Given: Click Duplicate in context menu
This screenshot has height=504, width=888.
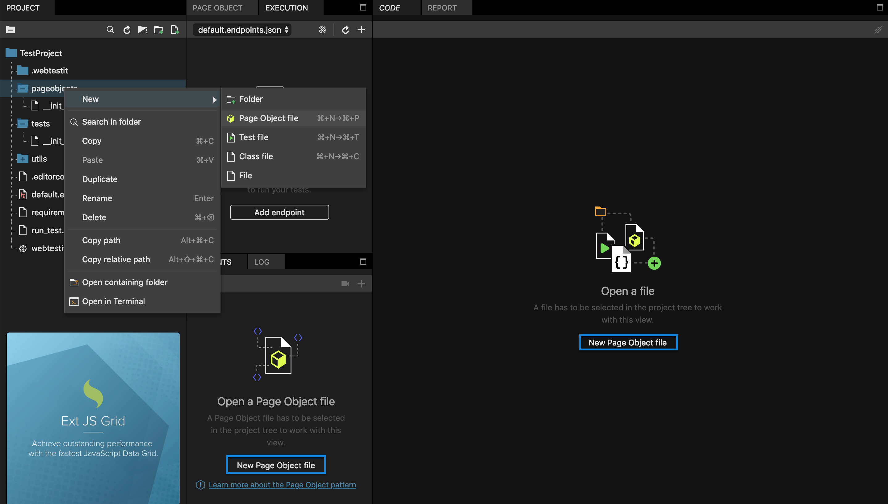Looking at the screenshot, I should click(142, 179).
